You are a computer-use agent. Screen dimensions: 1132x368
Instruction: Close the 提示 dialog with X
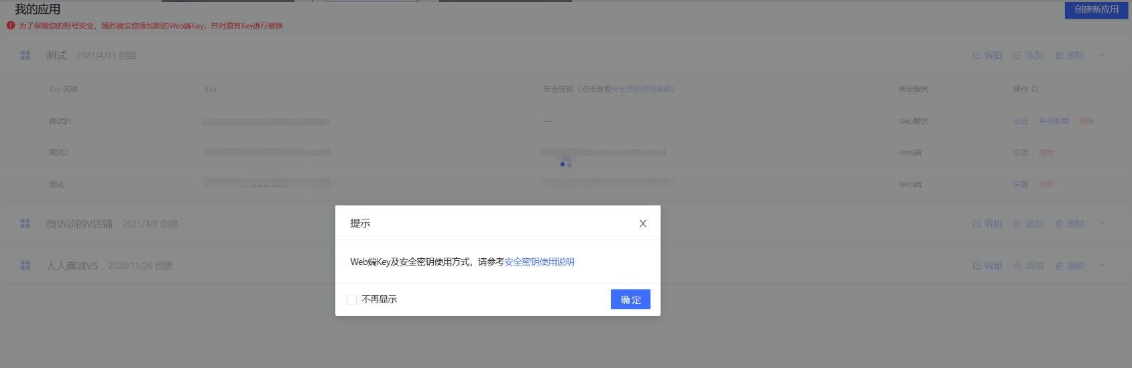tap(642, 223)
